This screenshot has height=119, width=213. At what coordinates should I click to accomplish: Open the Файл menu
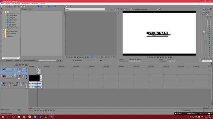click(x=2, y=4)
